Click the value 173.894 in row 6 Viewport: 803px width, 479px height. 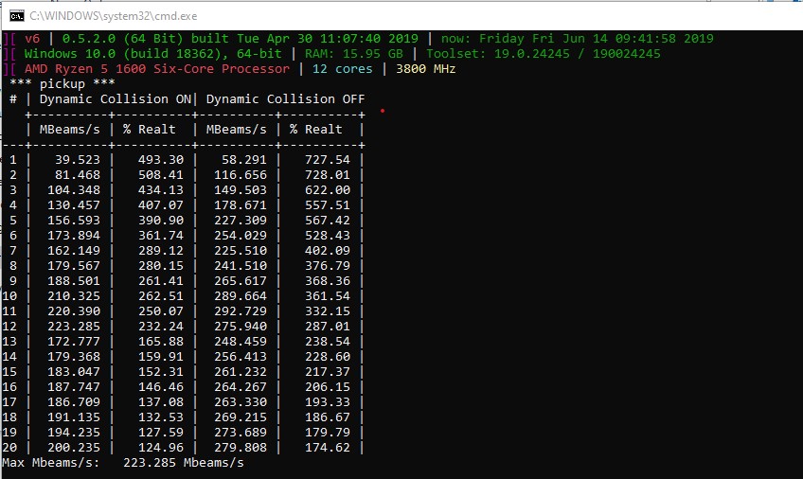coord(74,236)
